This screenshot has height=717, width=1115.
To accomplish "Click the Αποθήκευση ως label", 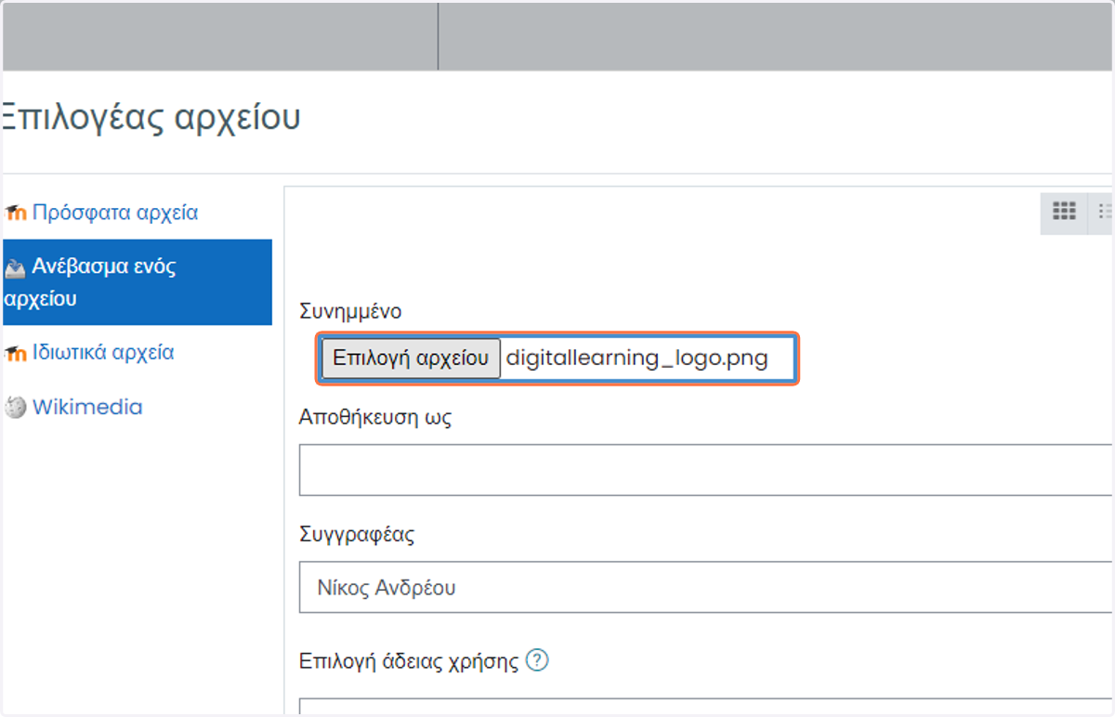I will click(x=375, y=417).
